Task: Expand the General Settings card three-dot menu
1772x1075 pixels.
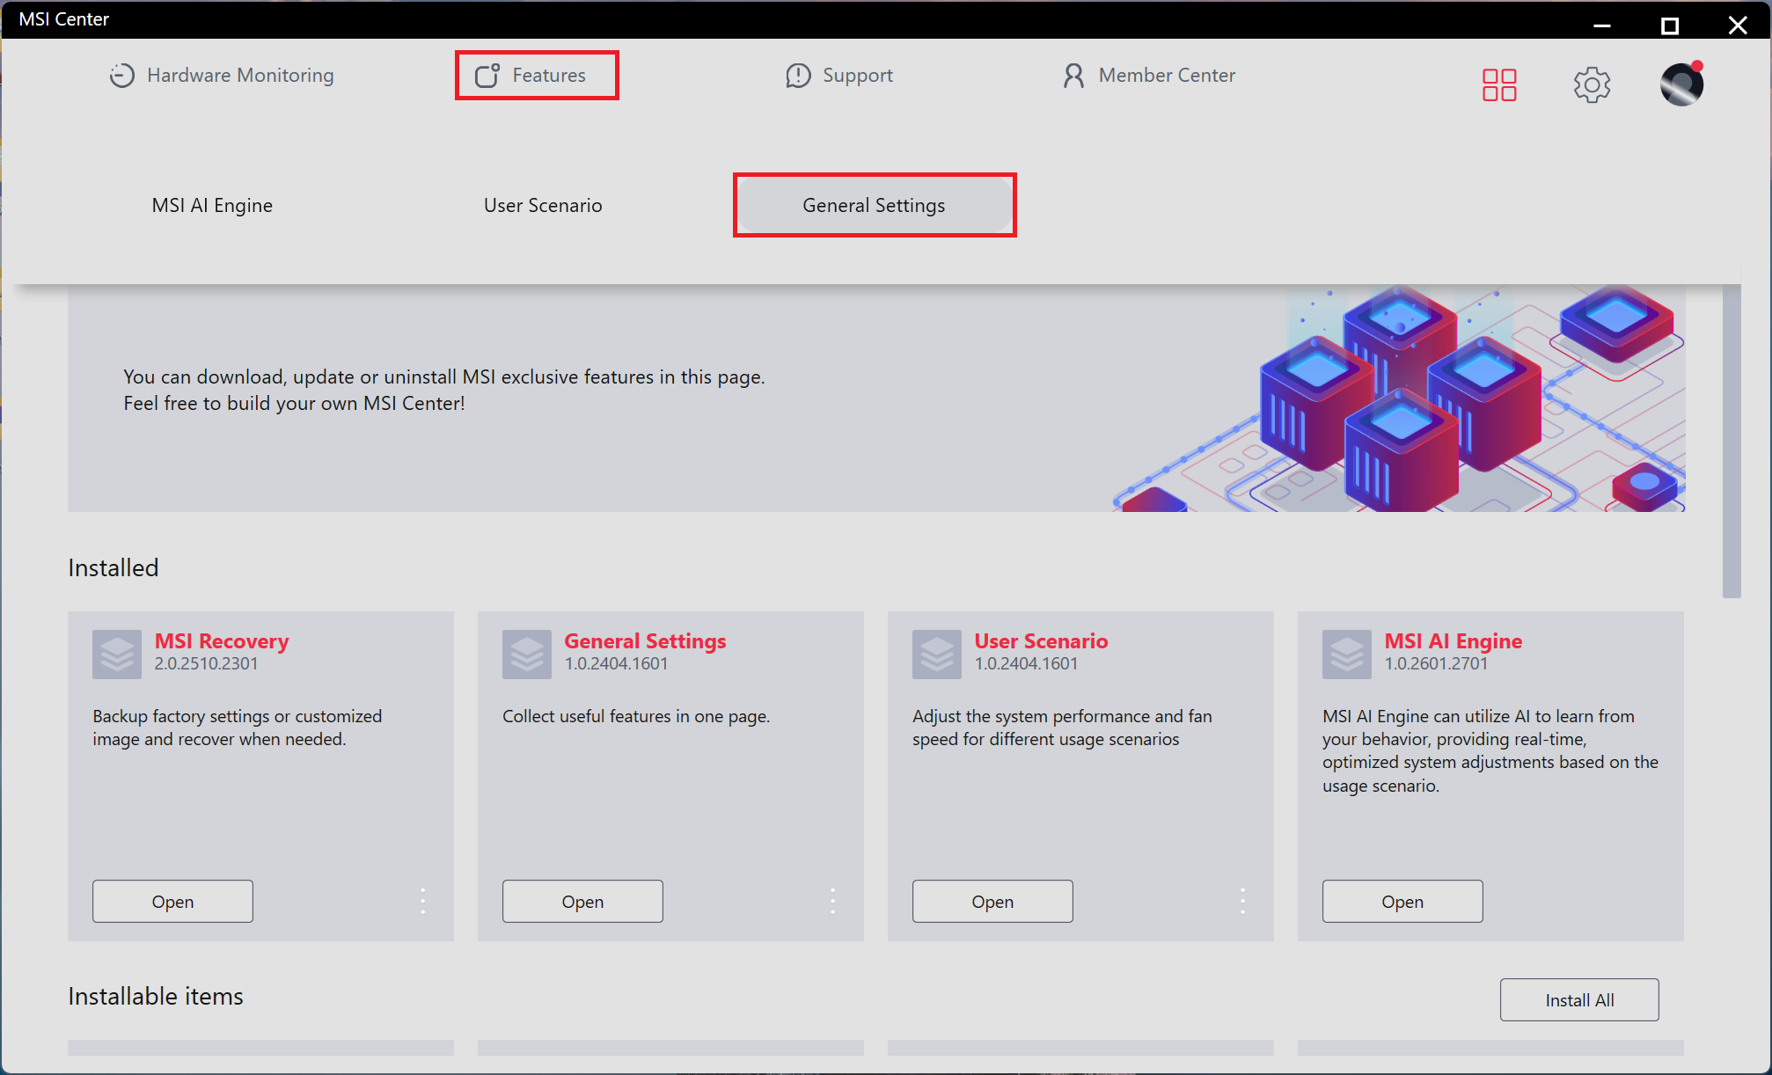Action: coord(833,901)
